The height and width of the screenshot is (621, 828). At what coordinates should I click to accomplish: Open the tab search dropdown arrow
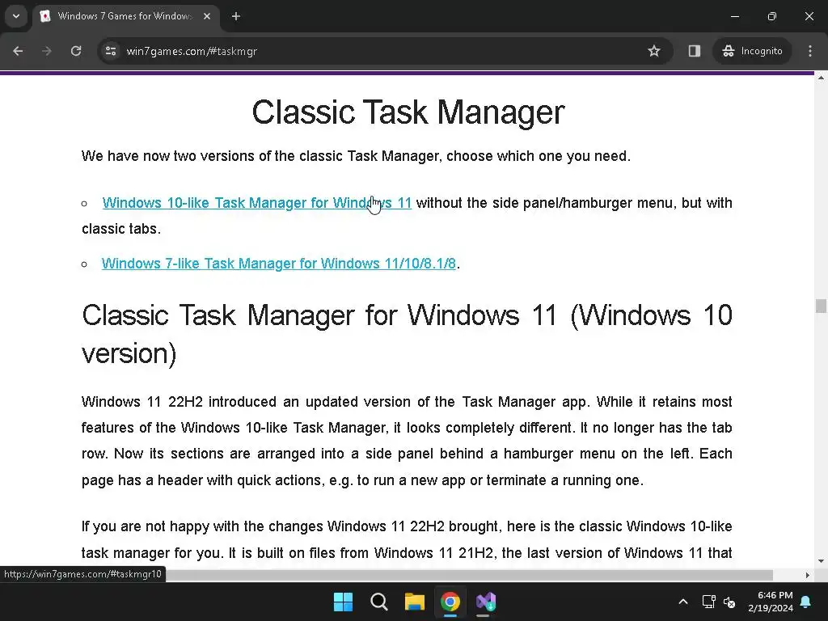click(x=16, y=16)
